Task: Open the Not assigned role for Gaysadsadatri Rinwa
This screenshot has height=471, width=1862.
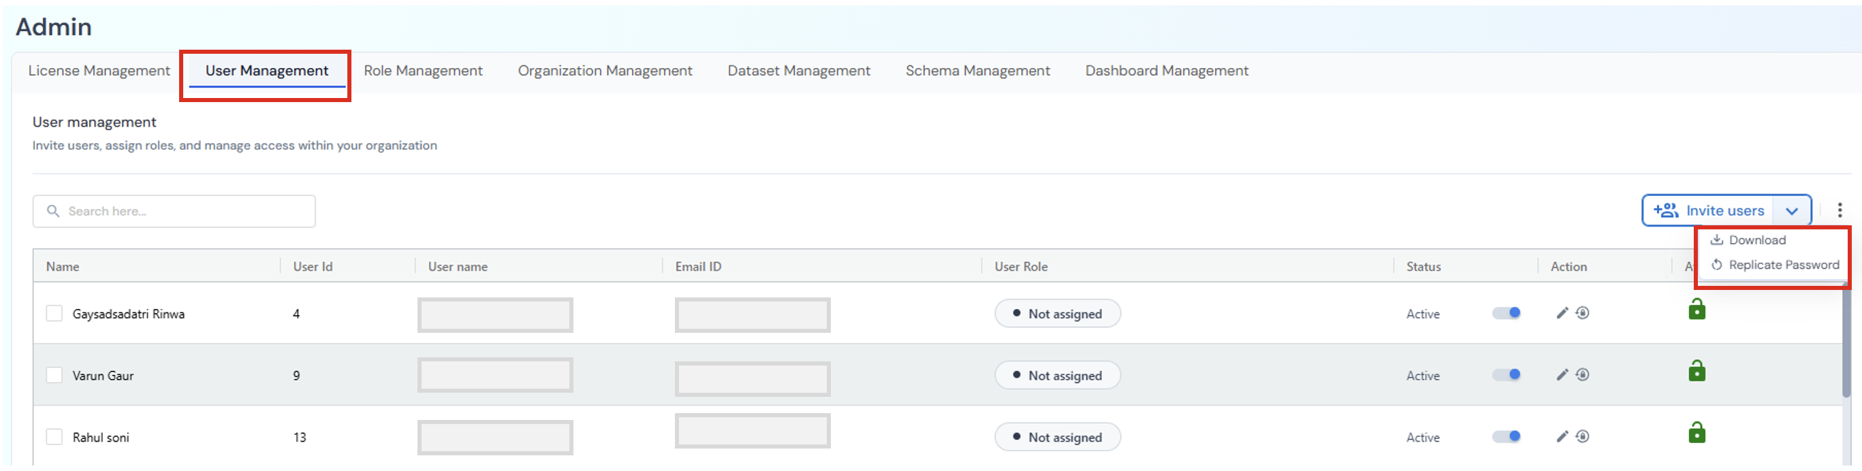Action: 1057,314
